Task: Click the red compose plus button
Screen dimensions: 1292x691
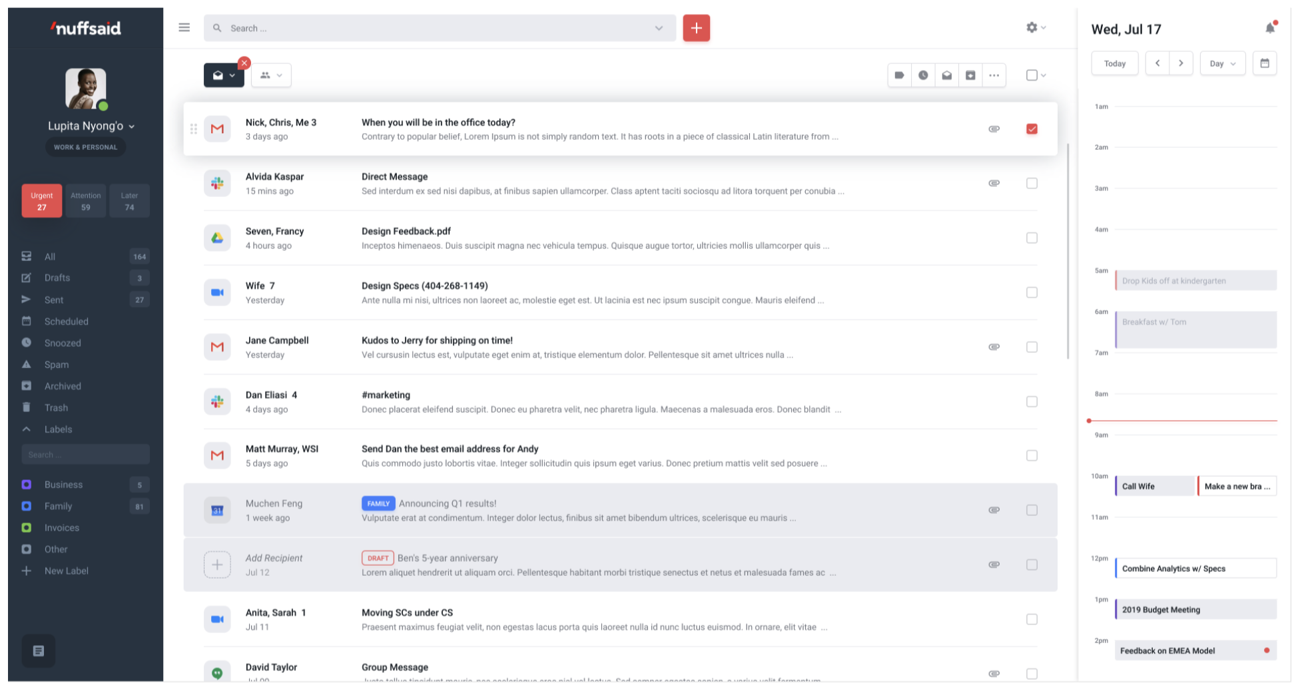Action: (x=696, y=28)
